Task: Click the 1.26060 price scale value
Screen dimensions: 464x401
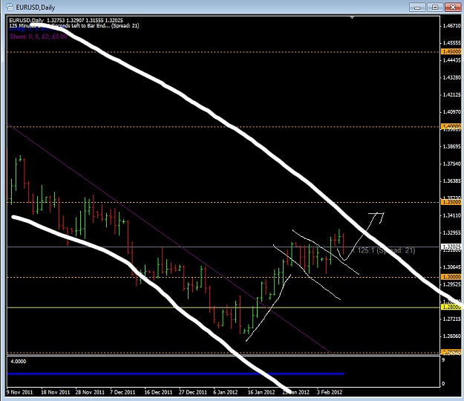Action: pyautogui.click(x=451, y=336)
